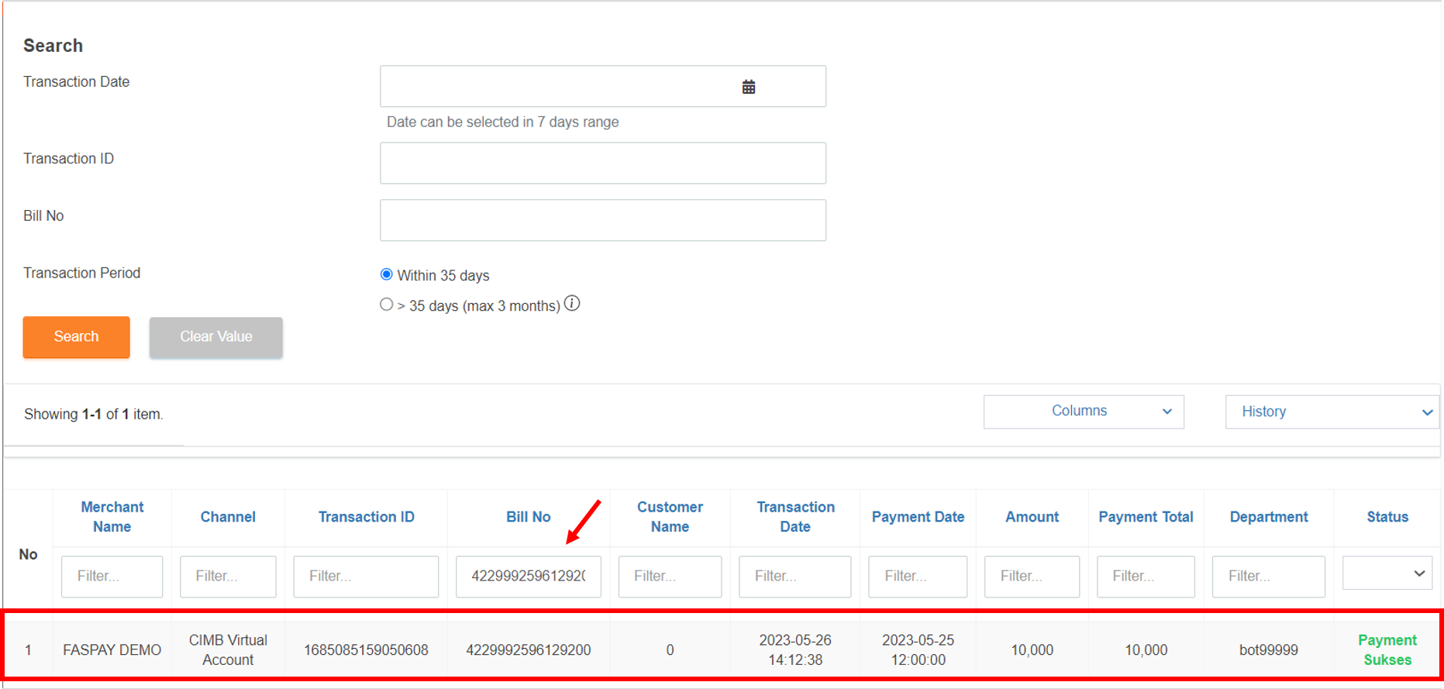Click the Clear Value button
Screen dimensions: 1444x689
215,337
